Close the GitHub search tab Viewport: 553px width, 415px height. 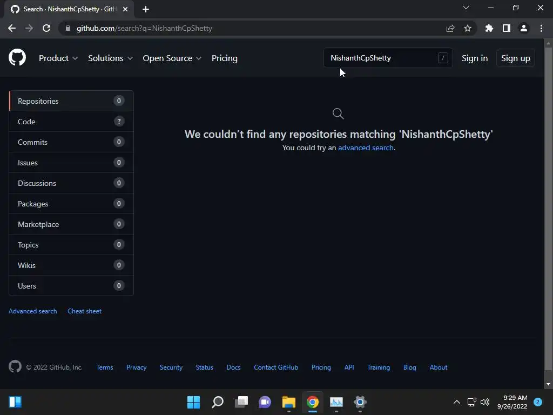point(125,9)
